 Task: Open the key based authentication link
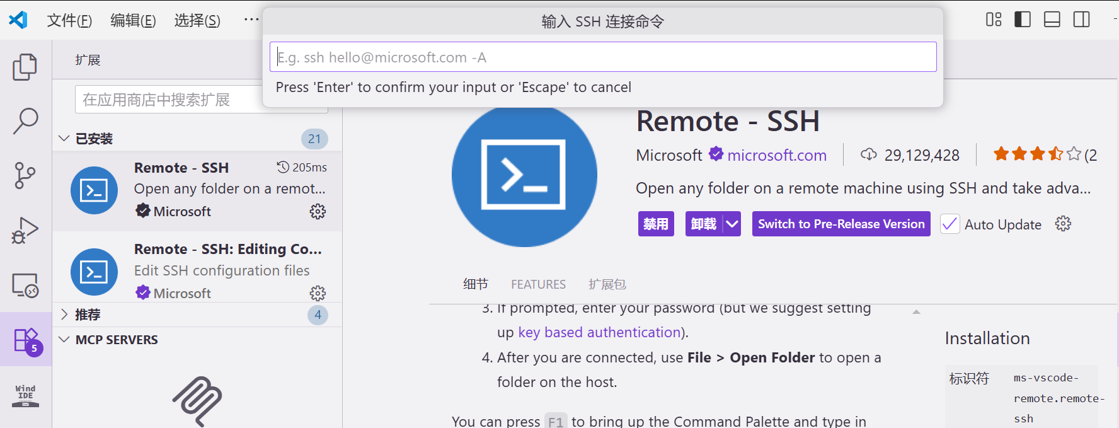coord(599,332)
